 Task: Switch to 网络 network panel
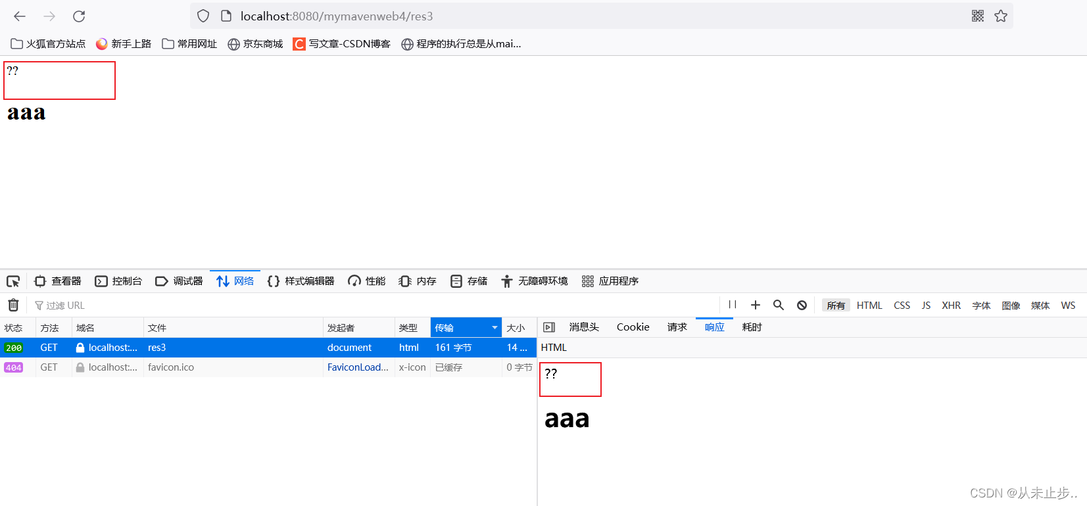pyautogui.click(x=235, y=281)
